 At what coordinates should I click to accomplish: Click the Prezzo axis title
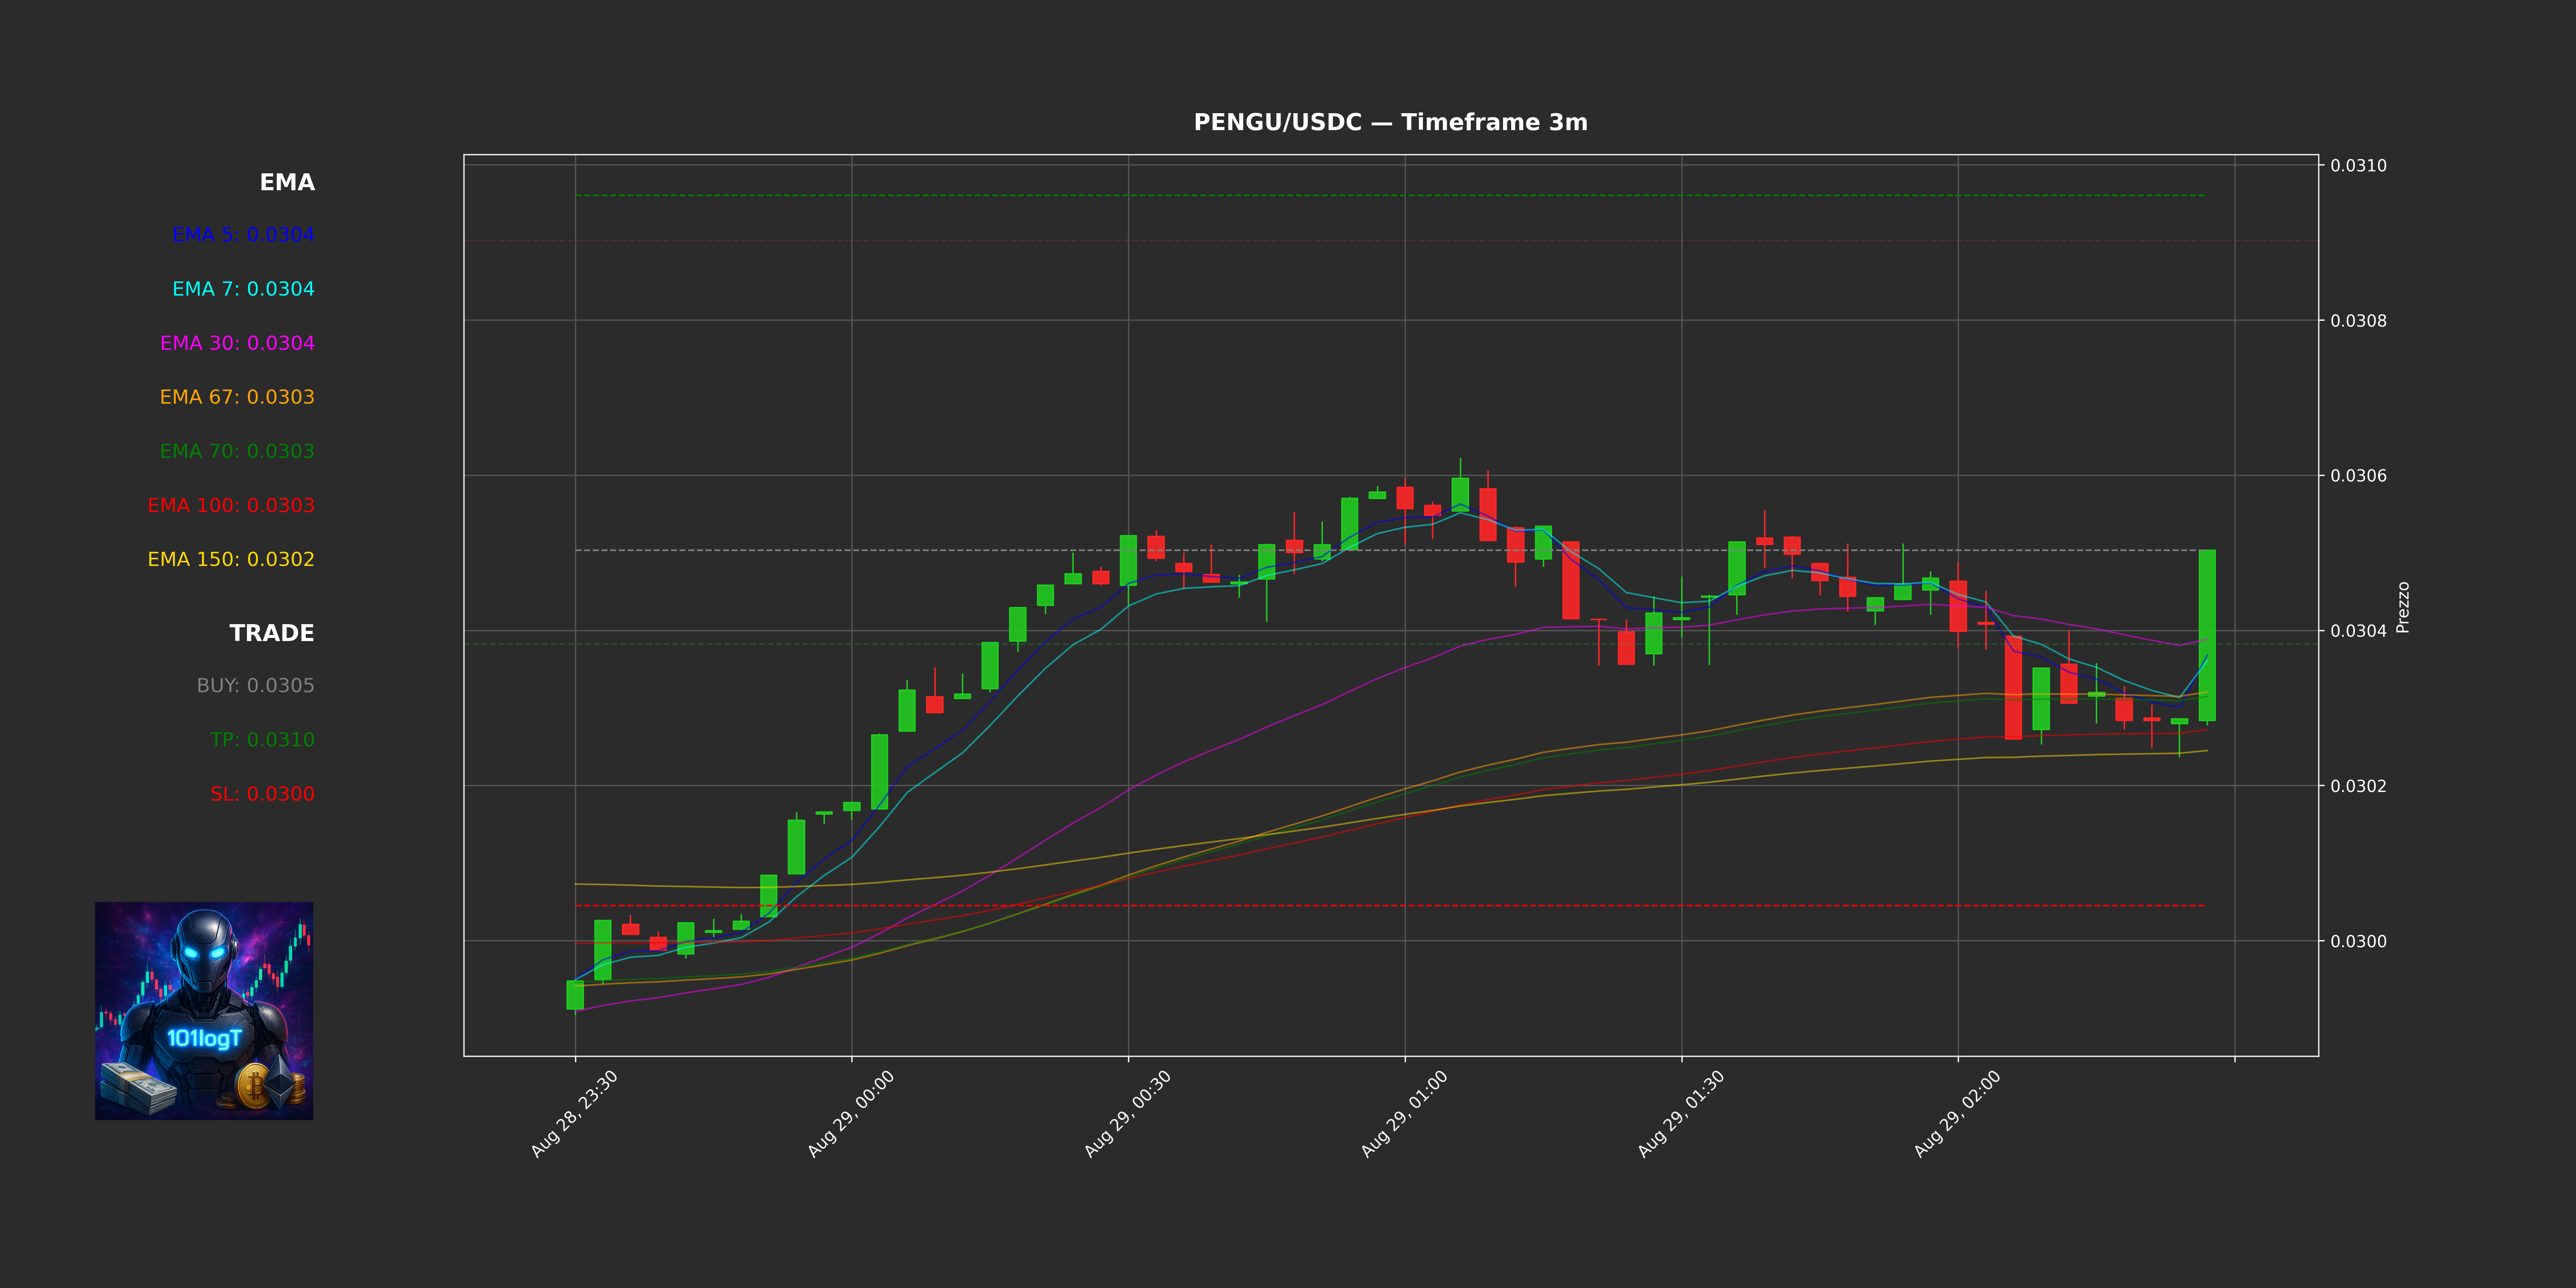pos(2403,607)
